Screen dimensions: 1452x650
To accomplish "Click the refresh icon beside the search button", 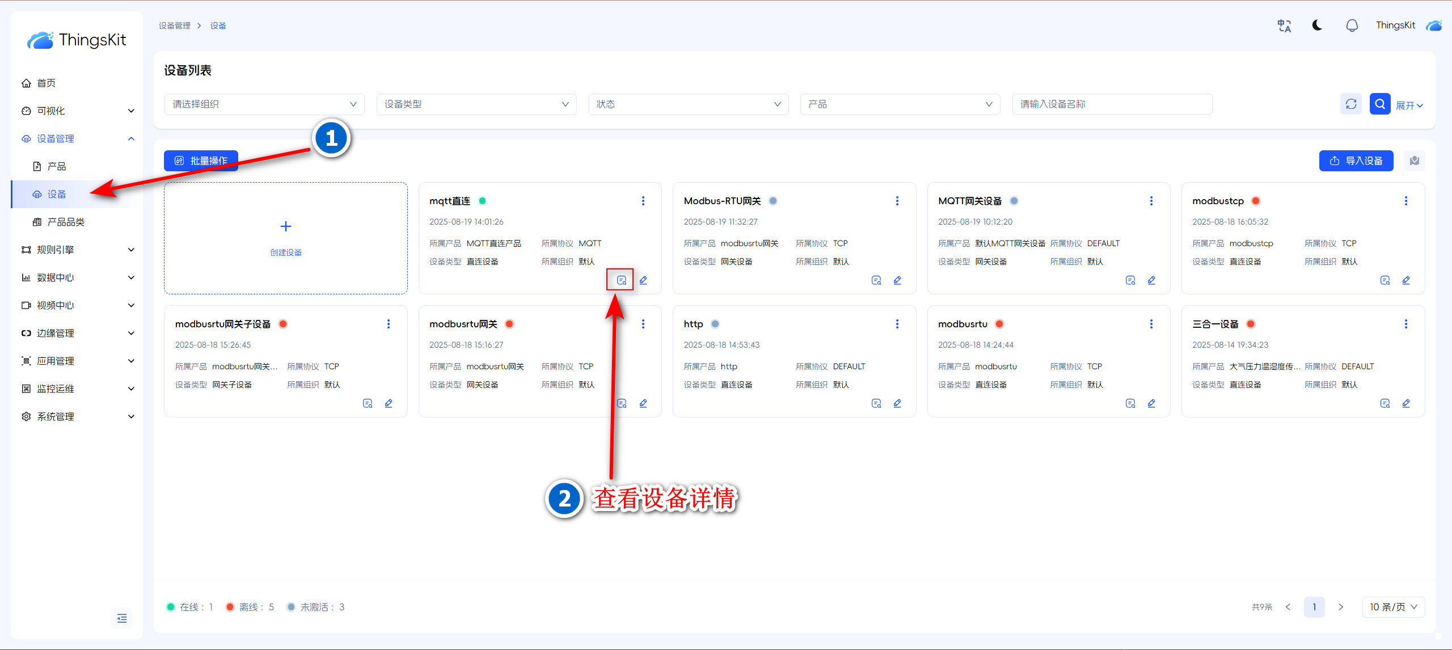I will [1351, 104].
